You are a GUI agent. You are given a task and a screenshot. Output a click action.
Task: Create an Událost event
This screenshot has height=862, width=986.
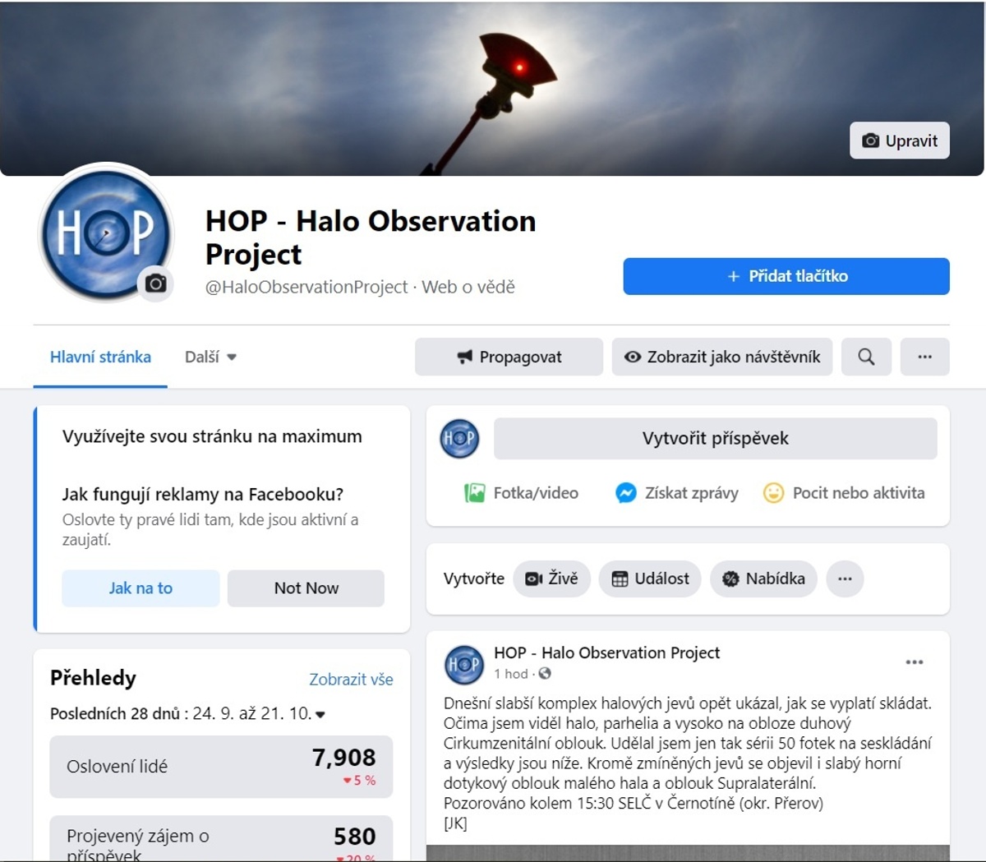pos(650,579)
